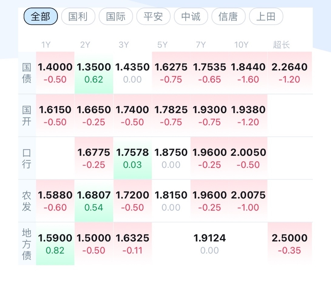Open the 平安 filter tab
Image resolution: width=331 pixels, height=283 pixels.
pyautogui.click(x=153, y=16)
